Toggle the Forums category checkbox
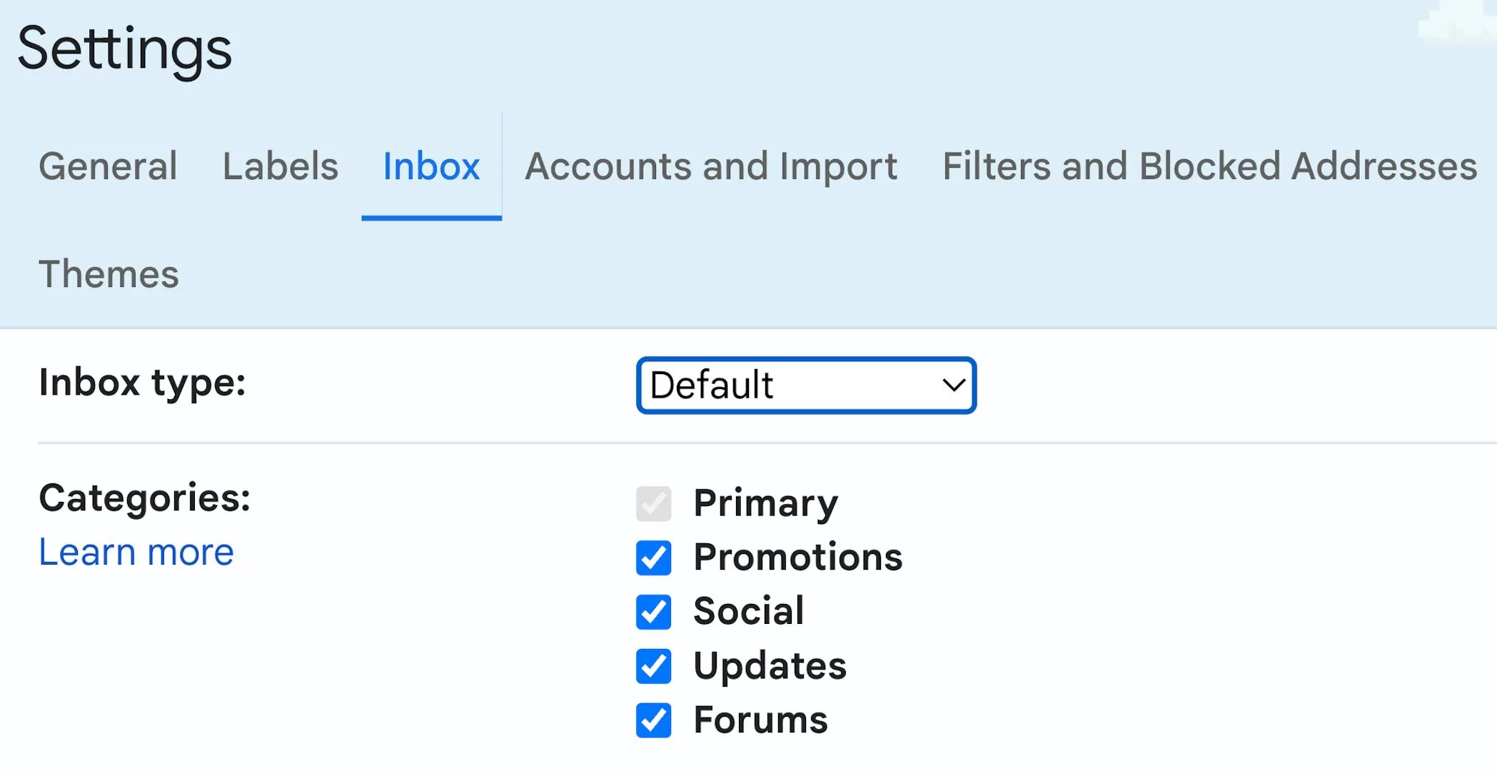Image resolution: width=1497 pixels, height=771 pixels. coord(653,720)
